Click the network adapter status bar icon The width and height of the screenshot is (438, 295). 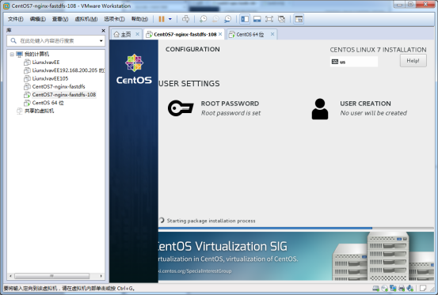coord(393,288)
